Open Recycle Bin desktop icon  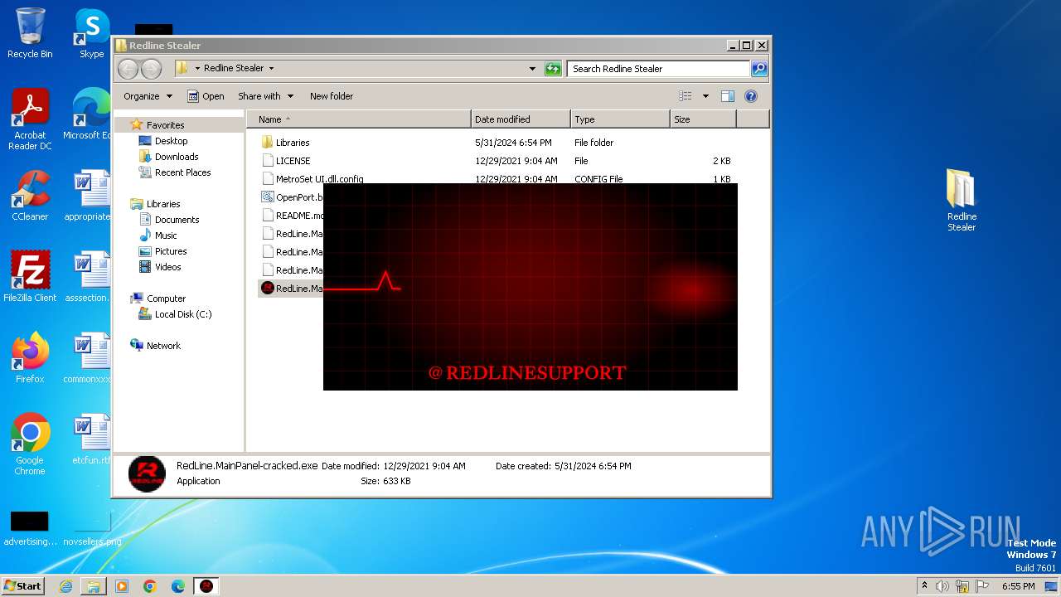tap(30, 33)
